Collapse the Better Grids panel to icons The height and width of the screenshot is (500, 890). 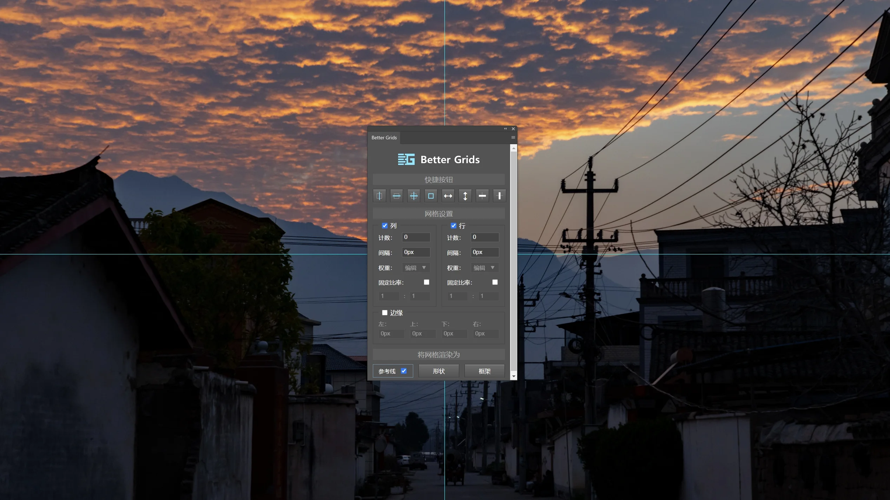pos(505,129)
